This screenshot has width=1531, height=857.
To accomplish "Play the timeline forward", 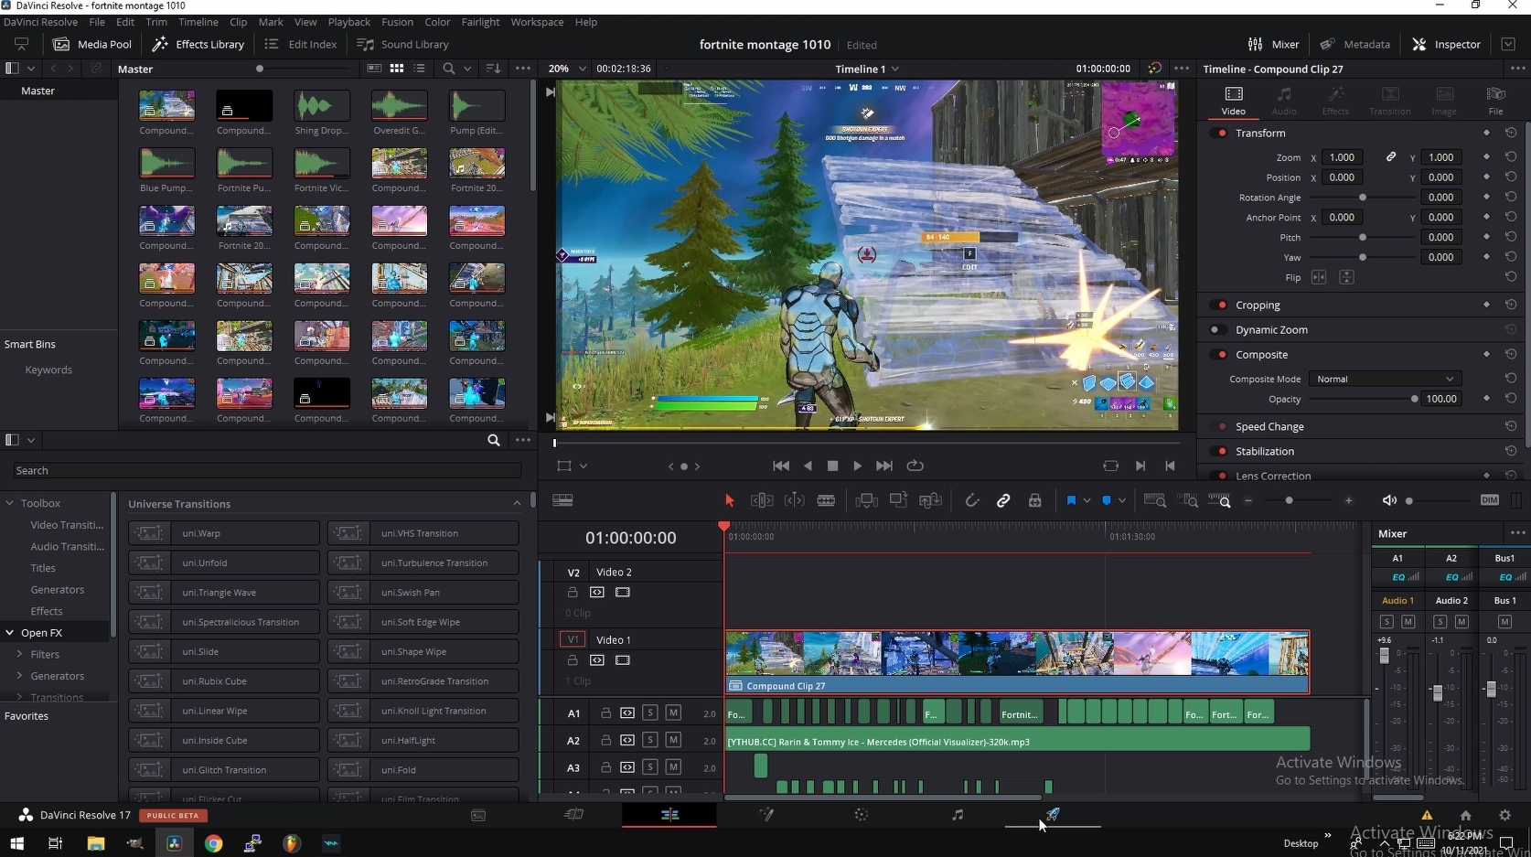I will pyautogui.click(x=857, y=466).
